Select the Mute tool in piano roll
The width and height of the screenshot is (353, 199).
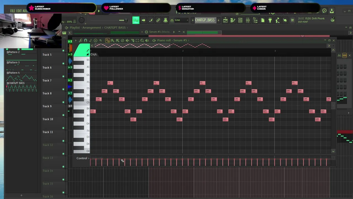click(127, 40)
